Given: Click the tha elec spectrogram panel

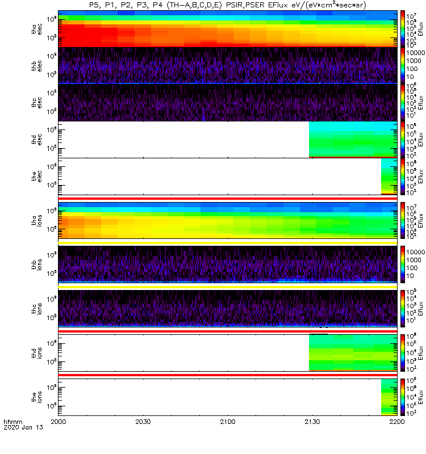Looking at the screenshot, I should tap(228, 29).
